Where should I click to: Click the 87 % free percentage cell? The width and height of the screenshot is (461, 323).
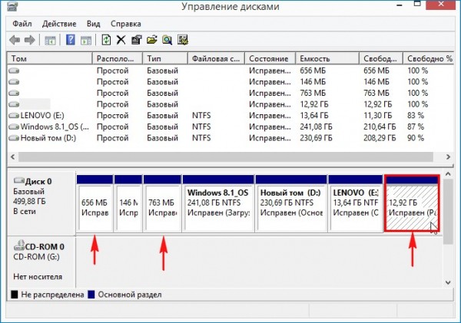click(x=416, y=127)
